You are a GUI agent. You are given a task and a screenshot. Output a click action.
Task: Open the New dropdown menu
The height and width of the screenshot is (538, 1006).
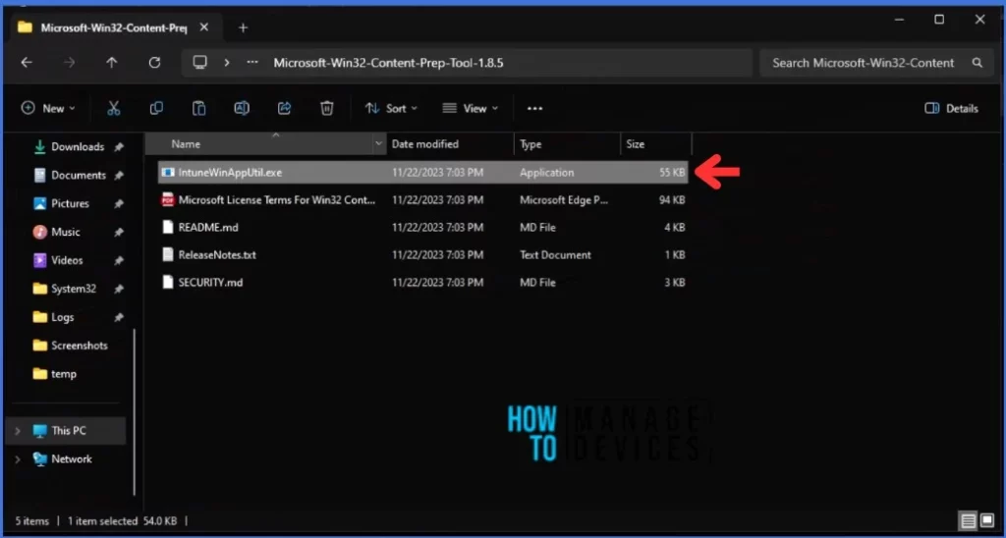coord(48,108)
